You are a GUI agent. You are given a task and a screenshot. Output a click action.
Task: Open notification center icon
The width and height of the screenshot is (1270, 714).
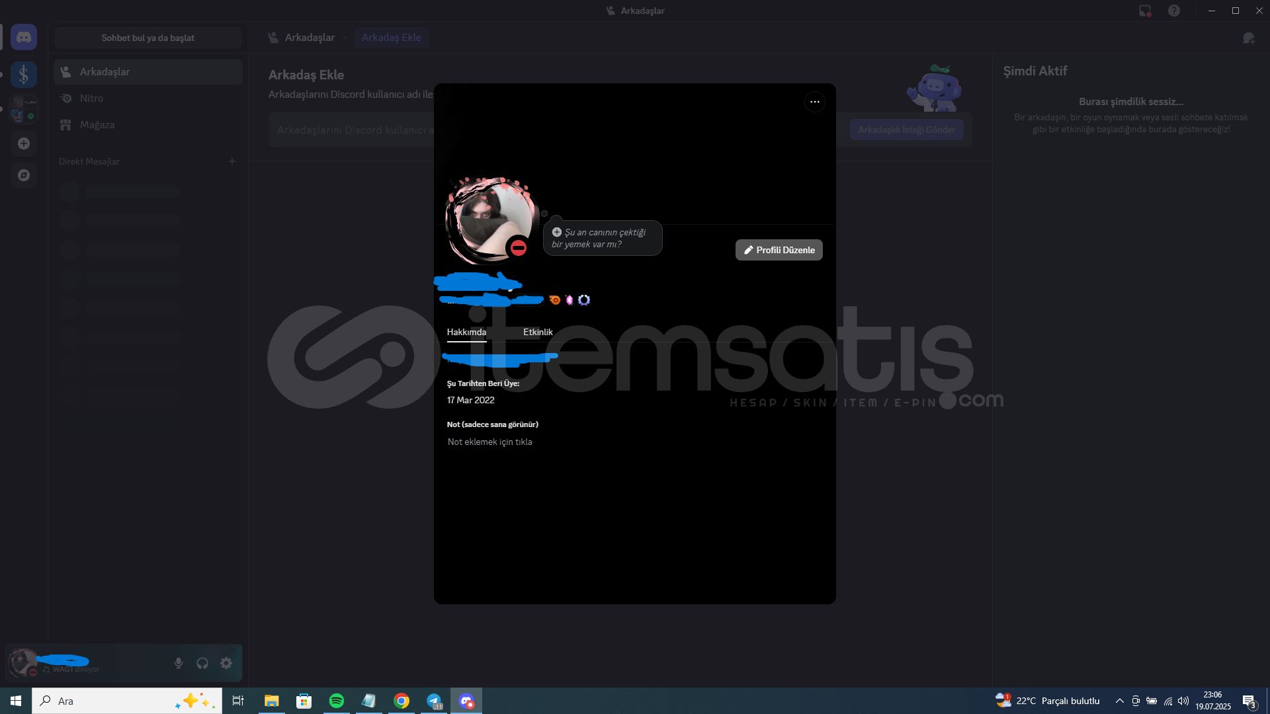tap(1249, 701)
